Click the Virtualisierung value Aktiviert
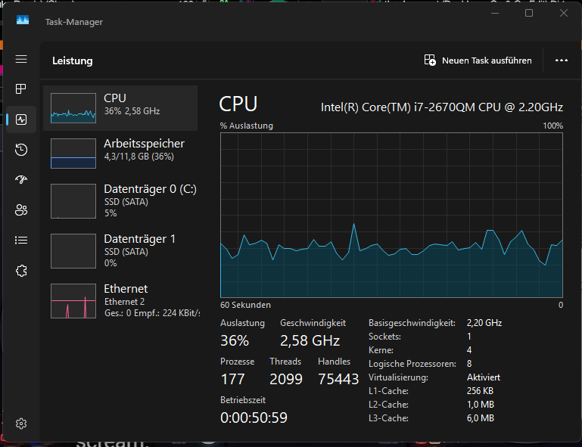Screen dimensions: 582x447 (484, 377)
